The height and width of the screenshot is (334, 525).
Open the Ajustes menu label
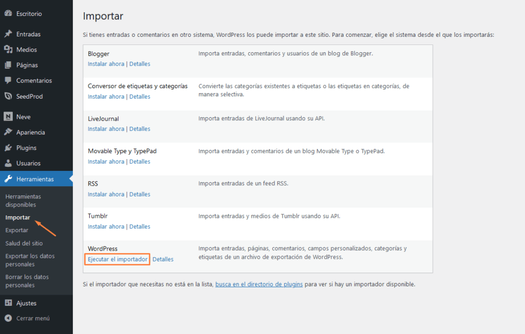(27, 303)
